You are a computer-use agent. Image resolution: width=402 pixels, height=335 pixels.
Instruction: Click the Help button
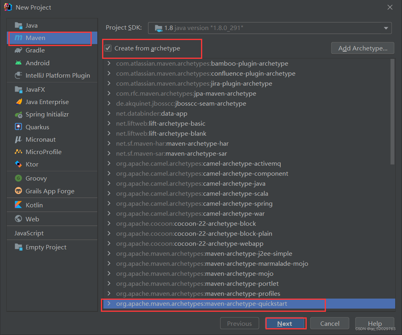375,324
